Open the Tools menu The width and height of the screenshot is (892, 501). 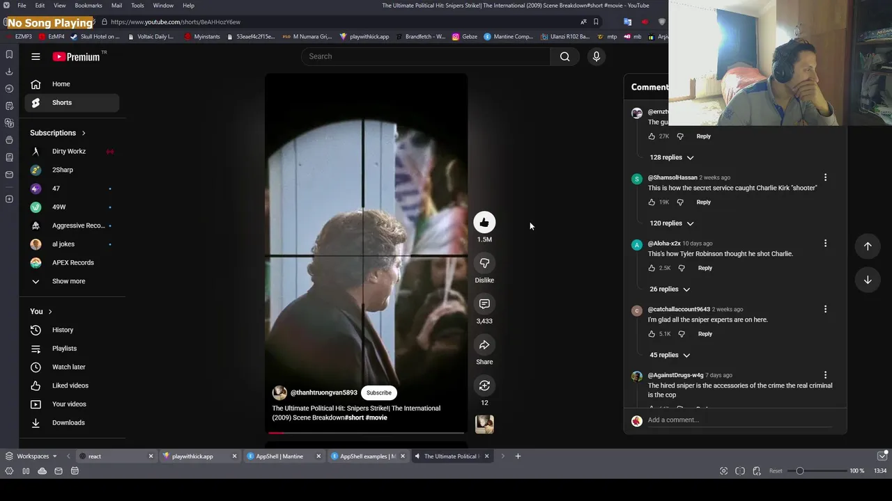click(x=137, y=6)
